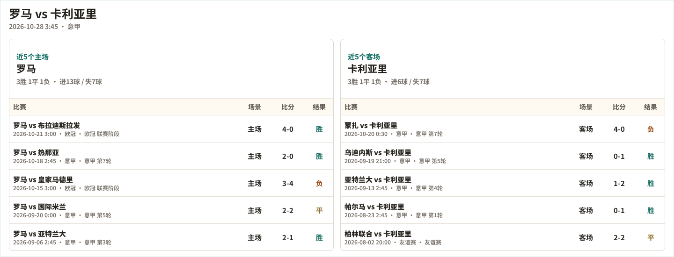The width and height of the screenshot is (674, 257).
Task: Click the 比分 column header in 罗马 table
Action: [288, 107]
